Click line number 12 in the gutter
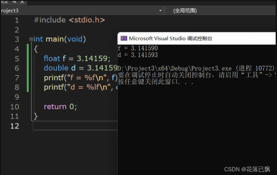Screen dimensions: 277x175 pyautogui.click(x=15, y=126)
